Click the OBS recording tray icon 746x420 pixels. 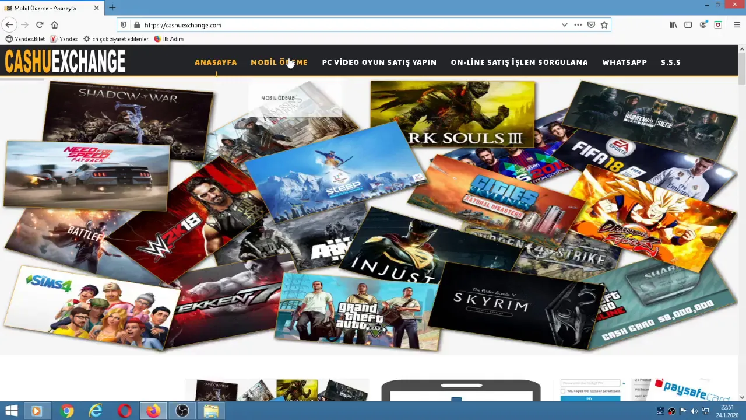click(672, 411)
